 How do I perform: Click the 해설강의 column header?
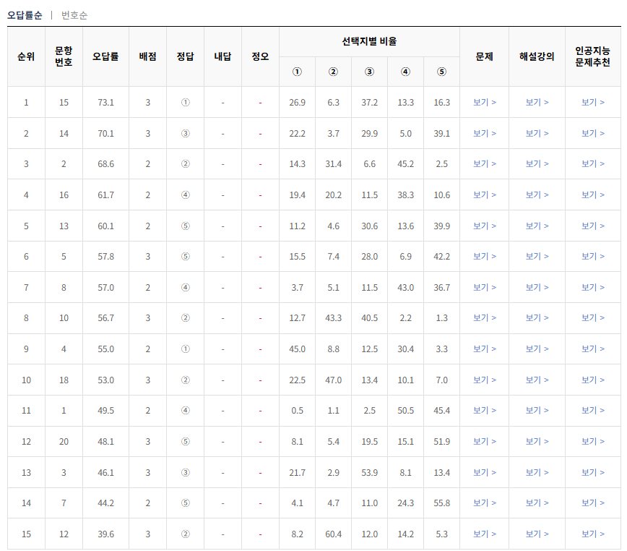[x=537, y=56]
